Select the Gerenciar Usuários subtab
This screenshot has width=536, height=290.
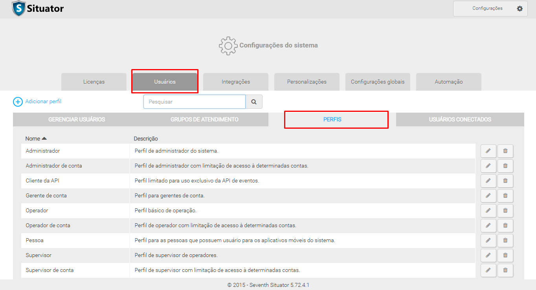click(x=77, y=120)
